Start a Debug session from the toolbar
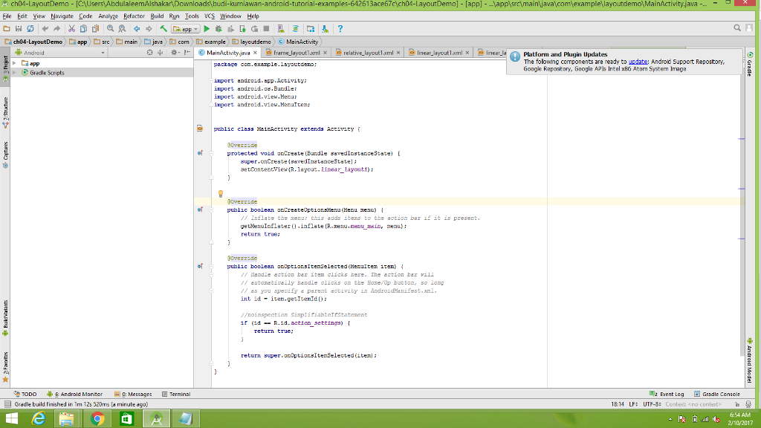This screenshot has height=428, width=761. click(x=218, y=29)
